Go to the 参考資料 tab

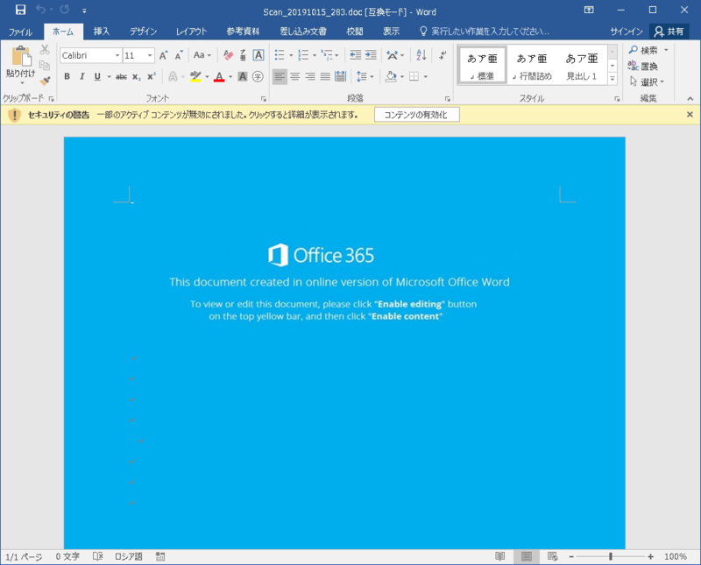pyautogui.click(x=243, y=32)
